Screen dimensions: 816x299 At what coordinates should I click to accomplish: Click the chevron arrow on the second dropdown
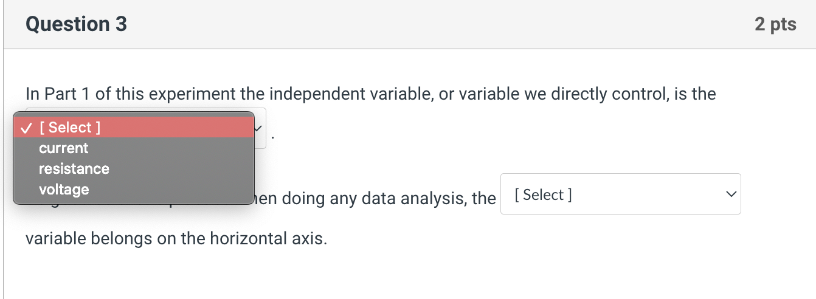(x=730, y=194)
